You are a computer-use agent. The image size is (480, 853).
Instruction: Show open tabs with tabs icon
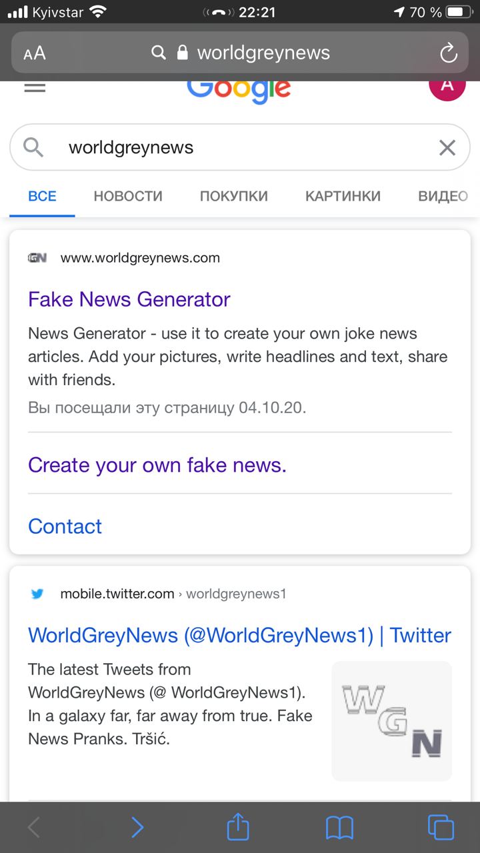click(441, 827)
